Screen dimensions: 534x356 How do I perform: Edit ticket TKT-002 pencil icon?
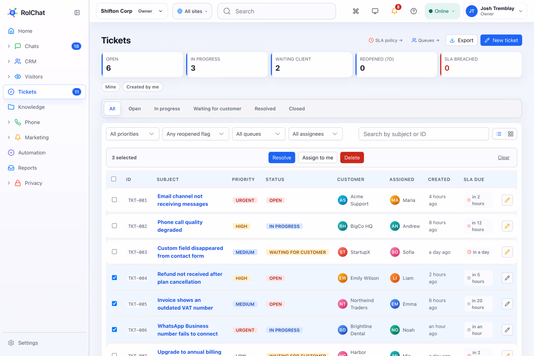coord(507,226)
